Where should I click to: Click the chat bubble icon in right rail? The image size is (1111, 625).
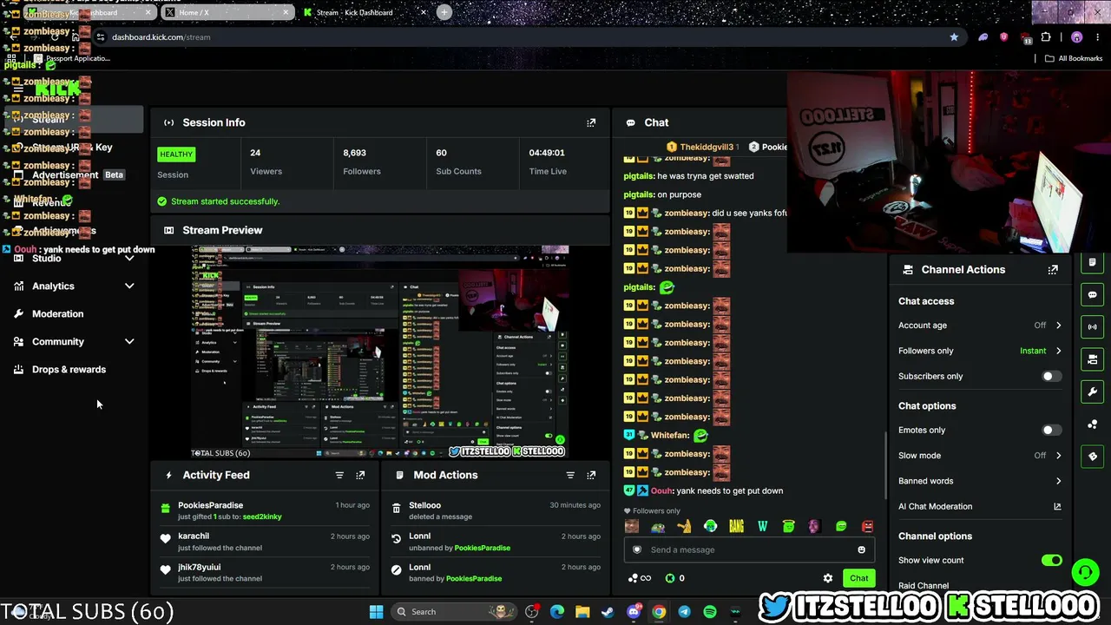(1092, 294)
